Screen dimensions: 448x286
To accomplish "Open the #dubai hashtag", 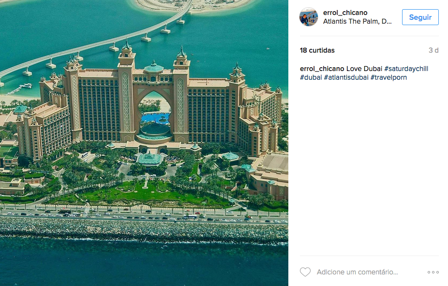I will point(311,77).
